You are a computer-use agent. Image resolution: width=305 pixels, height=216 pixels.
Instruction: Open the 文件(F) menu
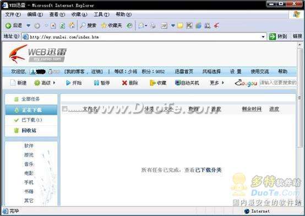coord(13,14)
